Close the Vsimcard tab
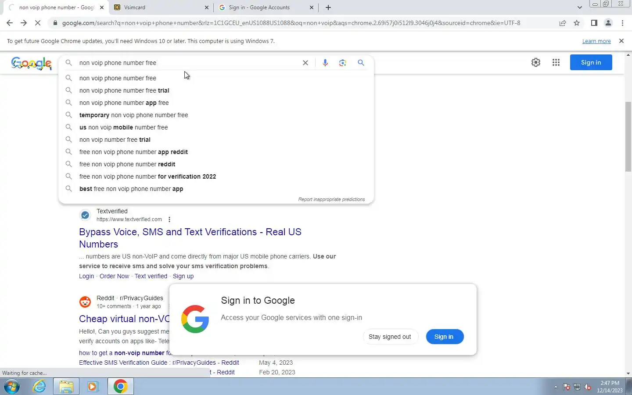632x395 pixels. click(207, 7)
